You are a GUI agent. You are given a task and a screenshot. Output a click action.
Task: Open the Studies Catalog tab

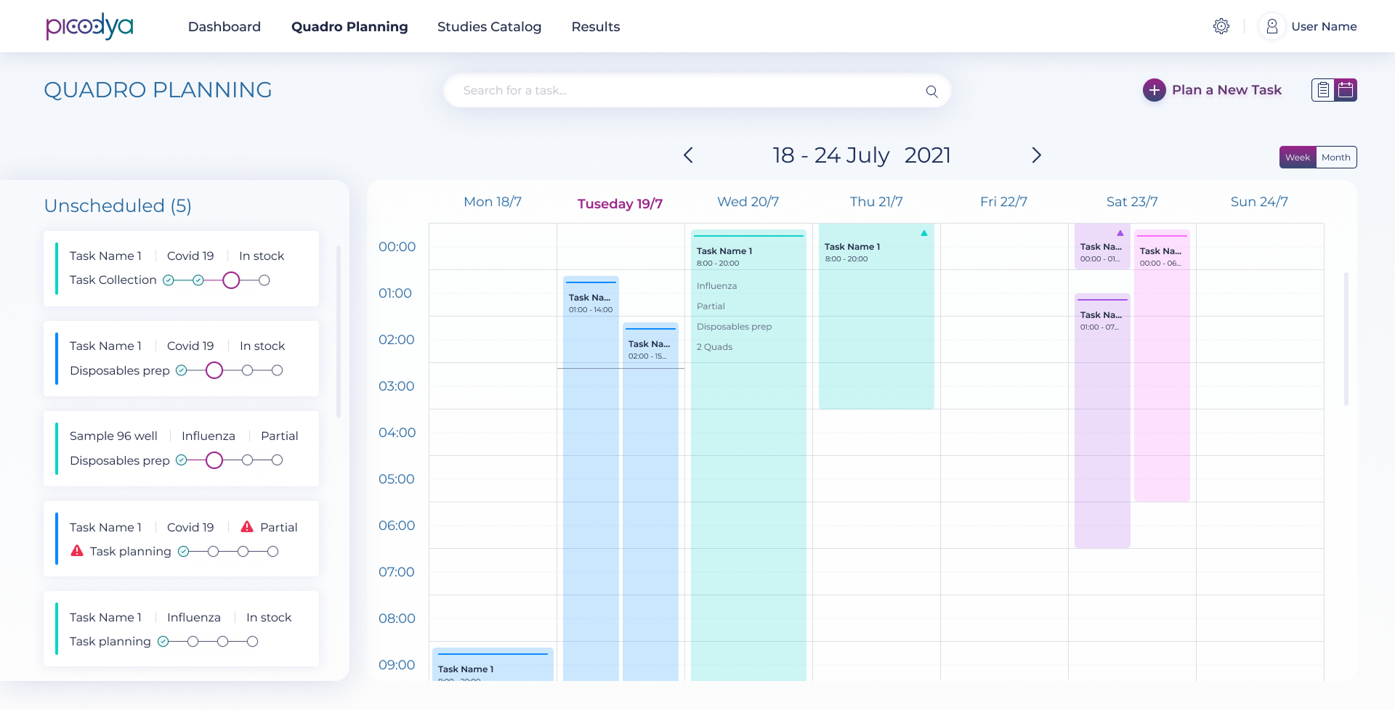489,27
